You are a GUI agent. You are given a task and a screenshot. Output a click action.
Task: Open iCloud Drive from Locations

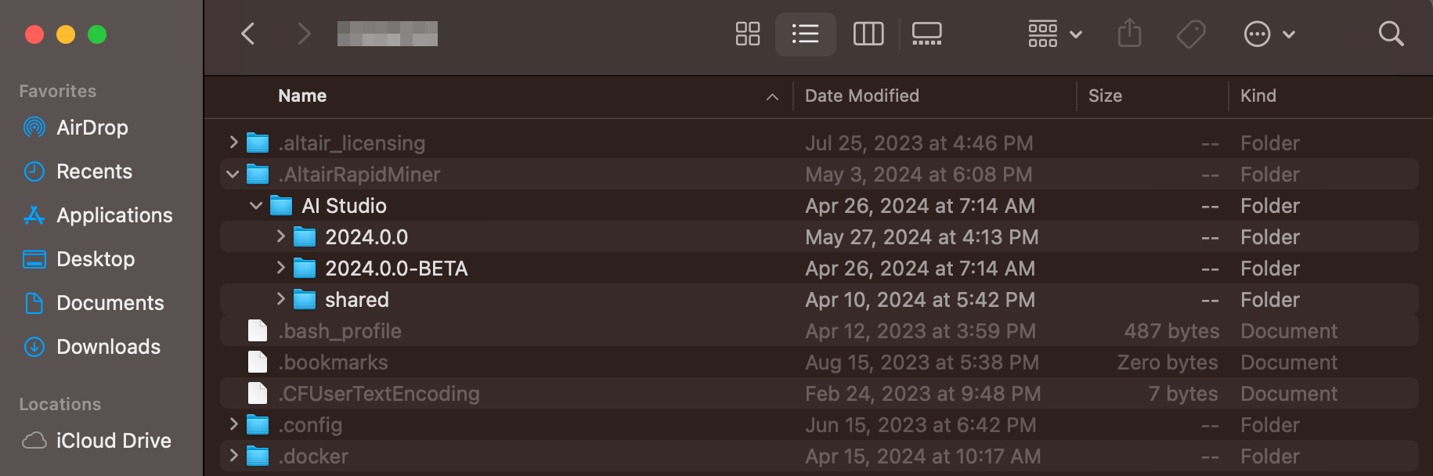click(114, 440)
